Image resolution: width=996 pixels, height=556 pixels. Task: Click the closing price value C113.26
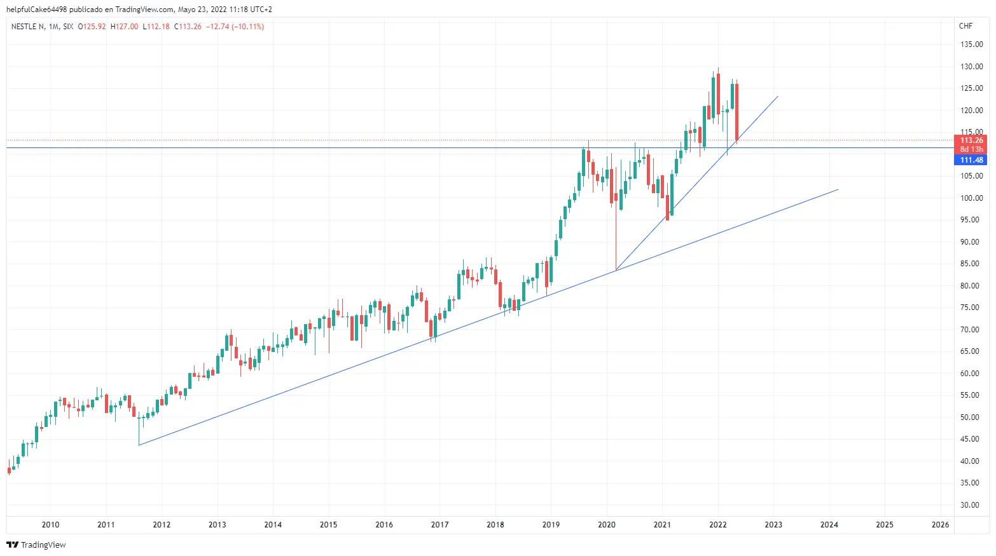pyautogui.click(x=188, y=27)
